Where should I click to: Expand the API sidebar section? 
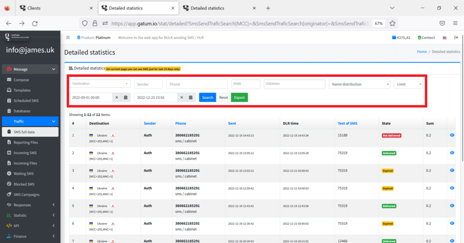pyautogui.click(x=30, y=225)
